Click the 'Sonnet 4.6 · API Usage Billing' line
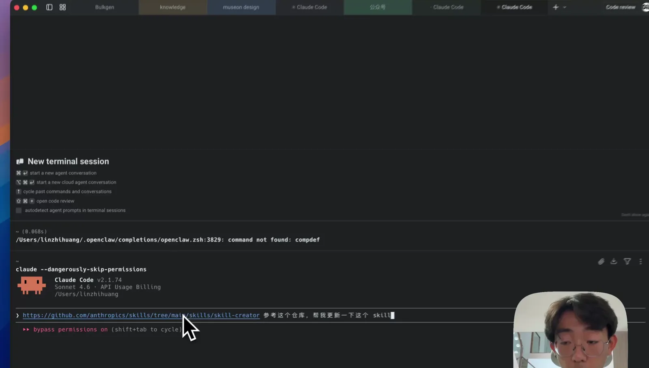This screenshot has height=368, width=649. click(x=107, y=287)
